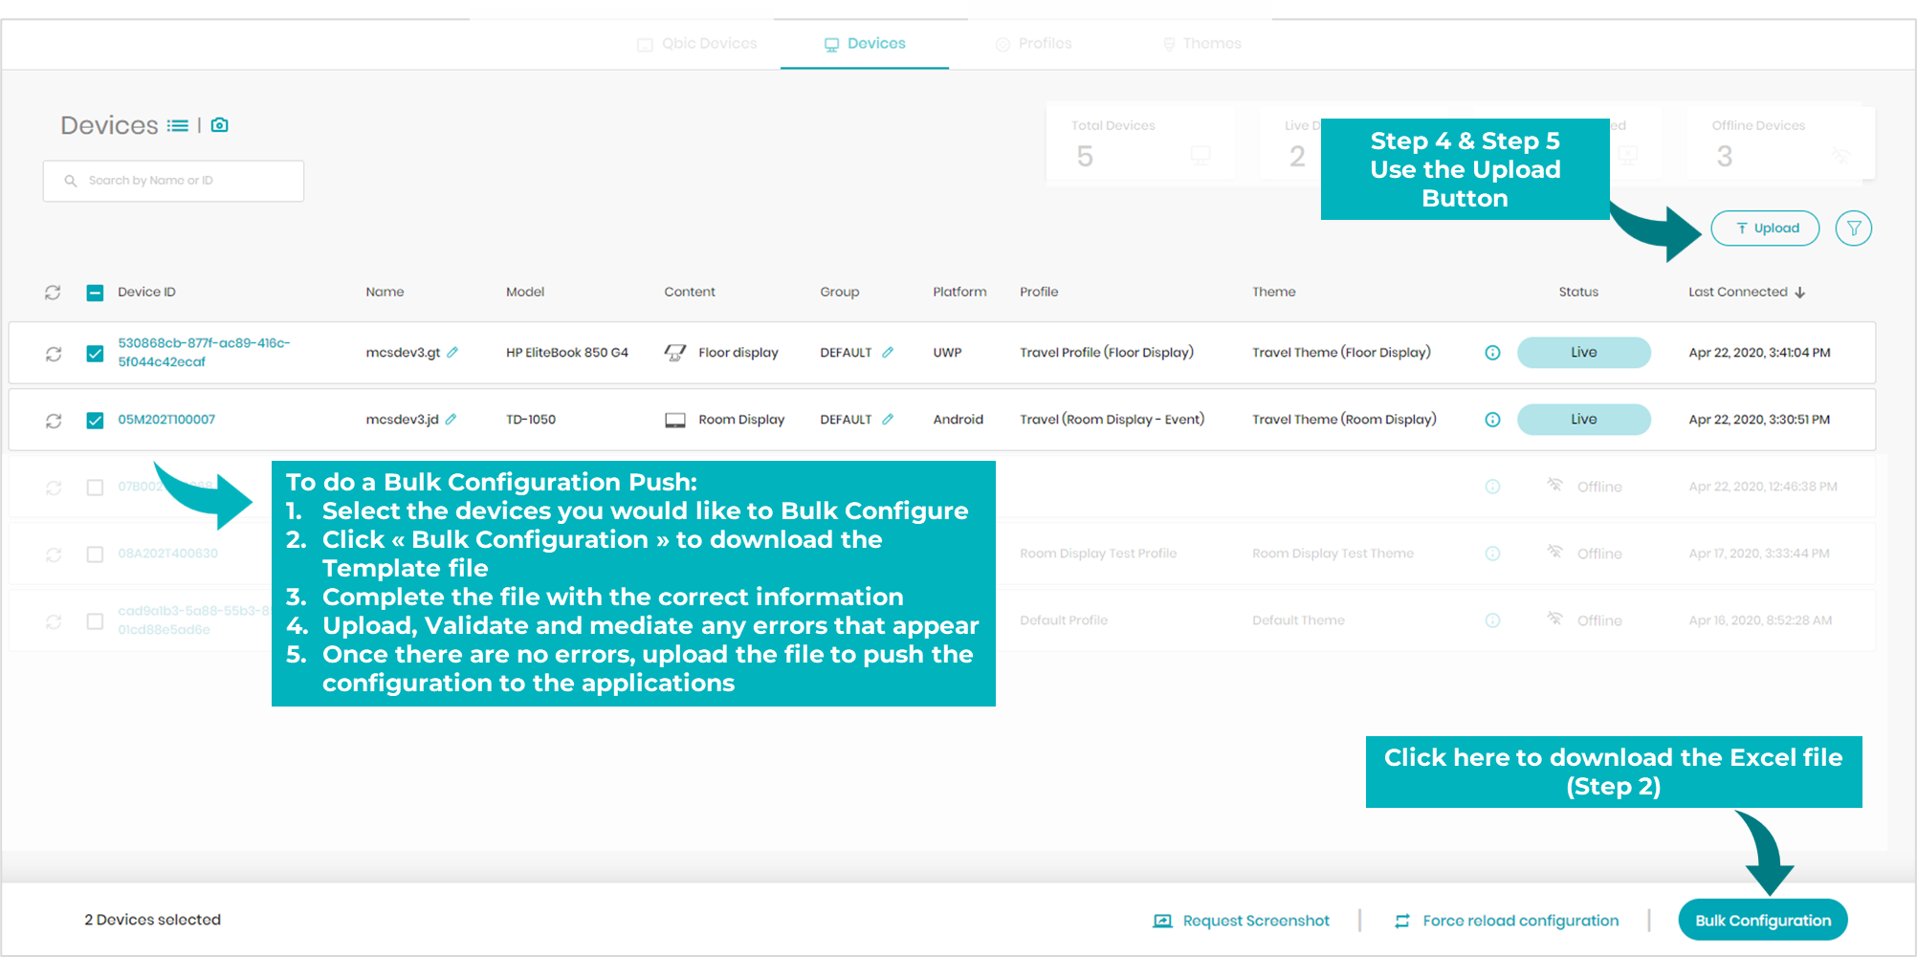The image size is (1917, 957).
Task: Switch to Qbic Devices tab
Action: [697, 44]
